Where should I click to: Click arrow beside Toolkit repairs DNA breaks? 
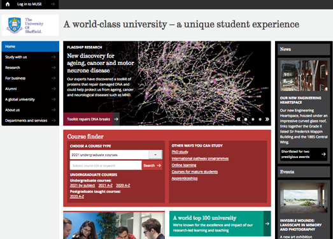point(116,119)
